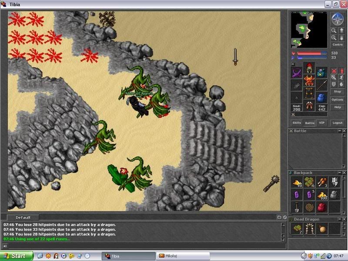Screen dimensions: 348x261
Task: Minimize the Dead Dragon panel
Action: [340, 219]
